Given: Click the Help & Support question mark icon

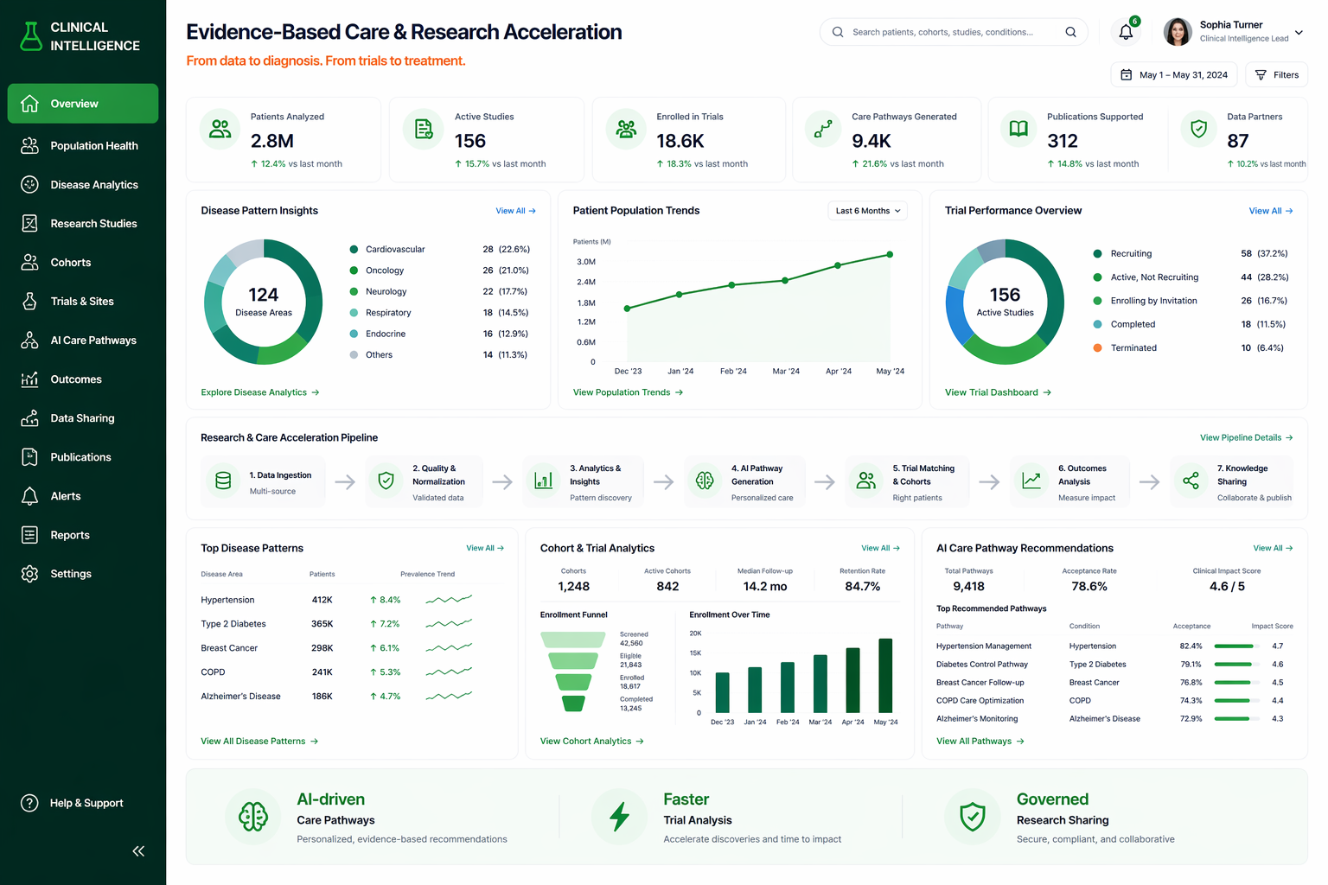Looking at the screenshot, I should [29, 803].
